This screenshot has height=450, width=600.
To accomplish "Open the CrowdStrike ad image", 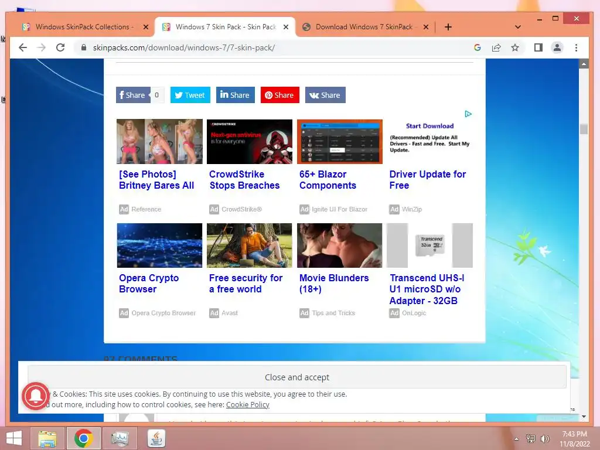I will tap(250, 141).
